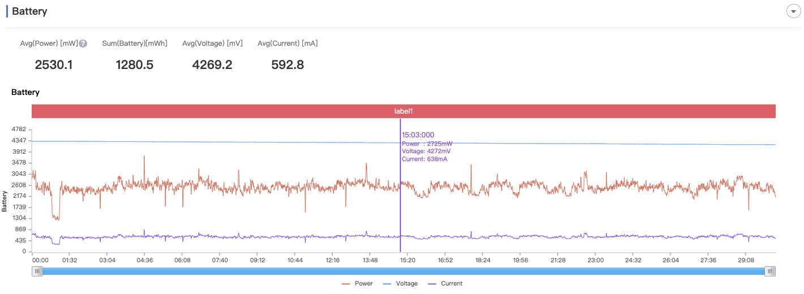Click the Voltage: 4272mV tooltip line
This screenshot has width=804, height=294.
coord(426,151)
